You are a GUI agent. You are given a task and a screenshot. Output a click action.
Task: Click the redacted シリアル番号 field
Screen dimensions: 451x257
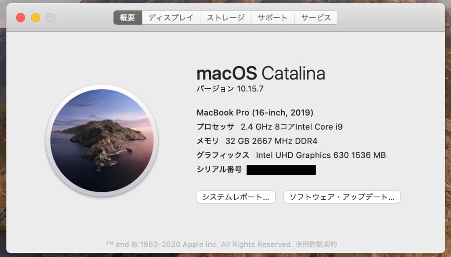click(281, 169)
